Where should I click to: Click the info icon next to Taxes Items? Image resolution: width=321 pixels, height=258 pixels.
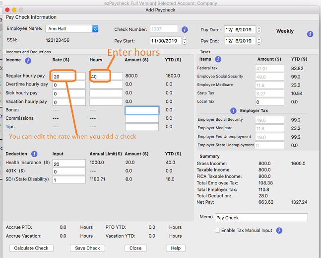click(x=219, y=59)
